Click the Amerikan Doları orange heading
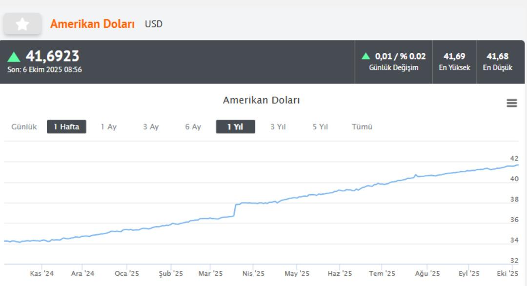Viewport: 527px width, 286px height. pyautogui.click(x=92, y=24)
